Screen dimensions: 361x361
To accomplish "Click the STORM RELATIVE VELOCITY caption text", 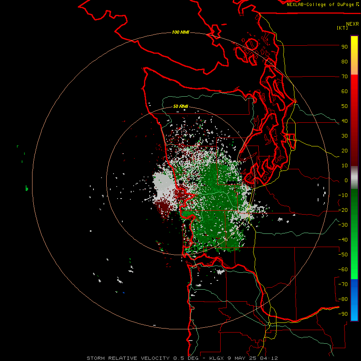I will click(128, 358).
